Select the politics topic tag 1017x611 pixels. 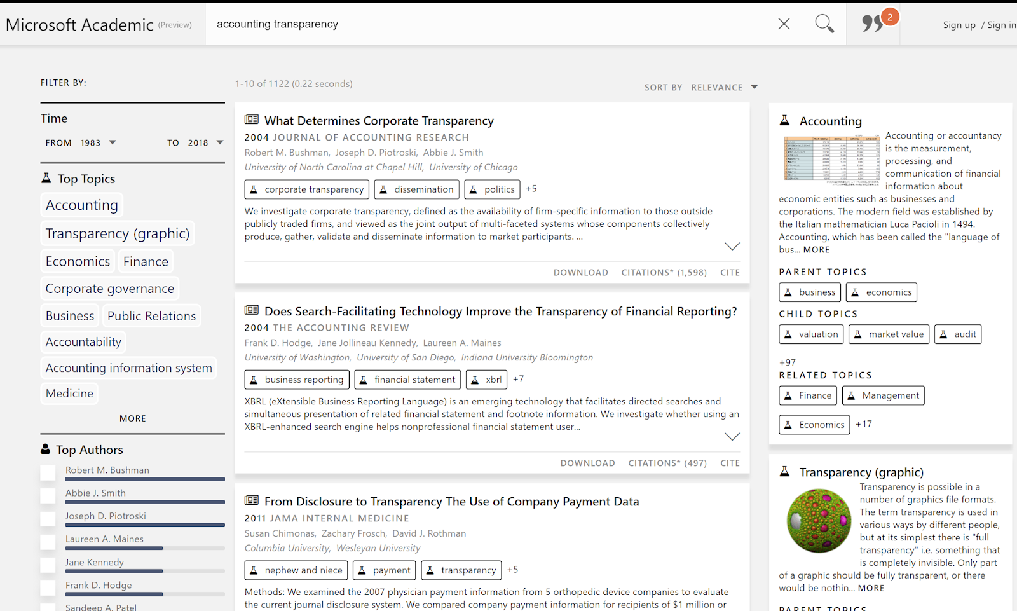point(492,189)
